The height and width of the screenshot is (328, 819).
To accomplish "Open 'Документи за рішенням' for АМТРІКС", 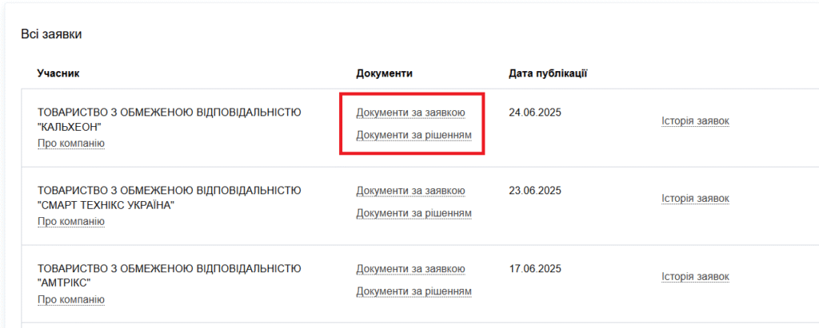I will coord(413,291).
